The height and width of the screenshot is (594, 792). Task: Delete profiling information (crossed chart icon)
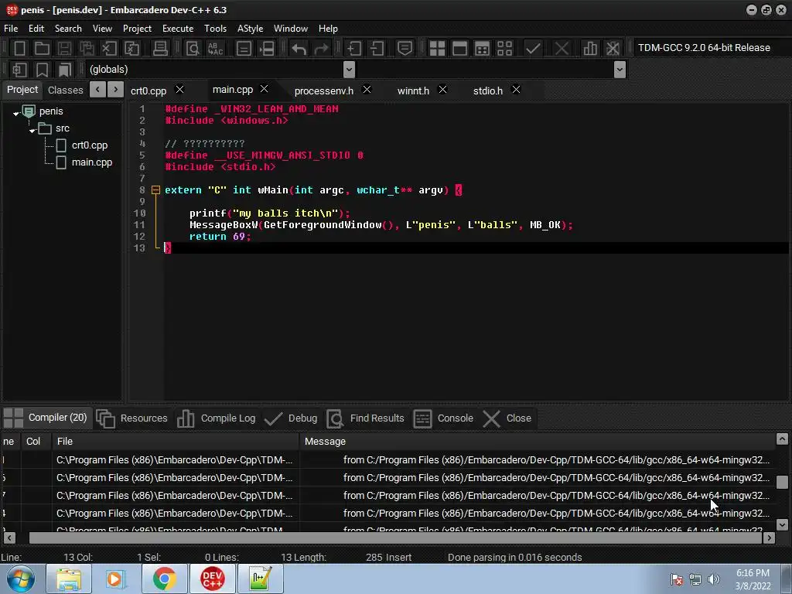613,49
